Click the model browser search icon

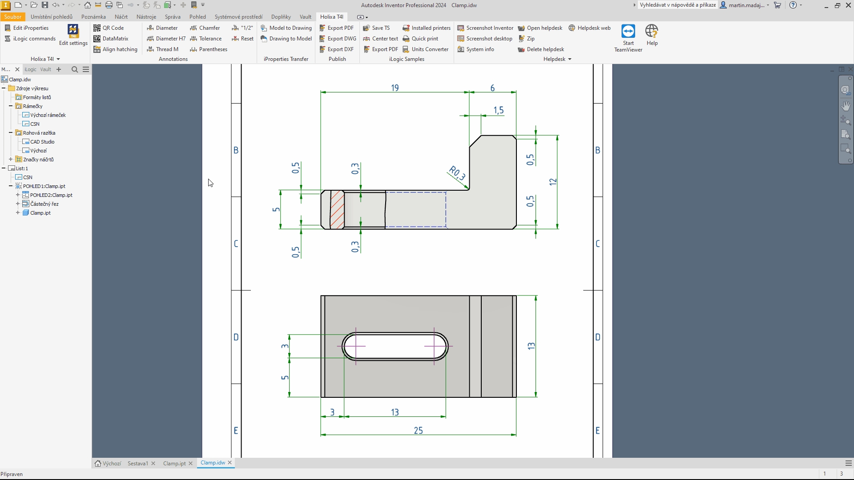pos(75,69)
